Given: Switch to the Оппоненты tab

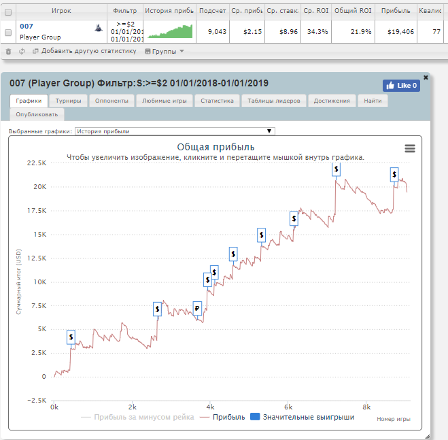Looking at the screenshot, I should click(111, 101).
